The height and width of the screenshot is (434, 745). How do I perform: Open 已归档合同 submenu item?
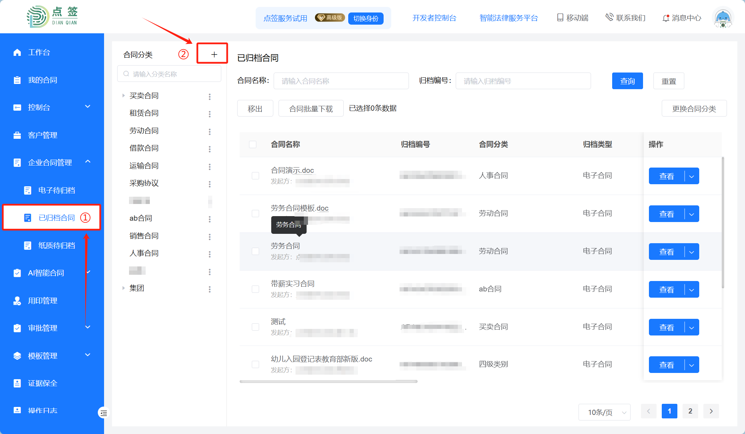click(52, 218)
